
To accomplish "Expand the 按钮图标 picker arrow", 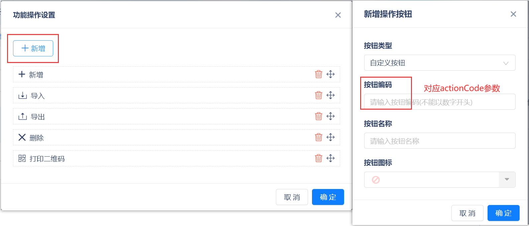I will (x=507, y=180).
